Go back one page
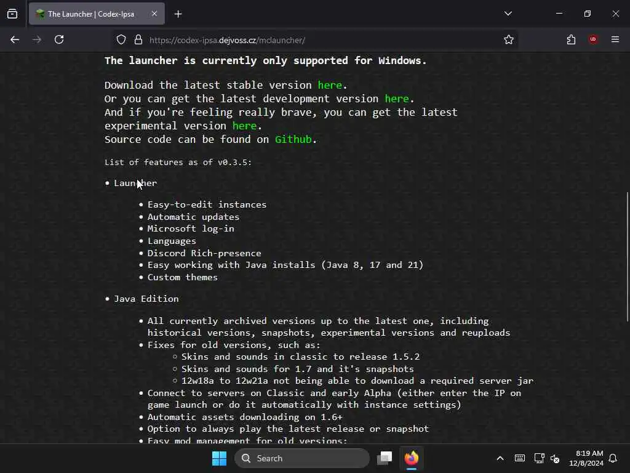The height and width of the screenshot is (473, 630). point(15,40)
